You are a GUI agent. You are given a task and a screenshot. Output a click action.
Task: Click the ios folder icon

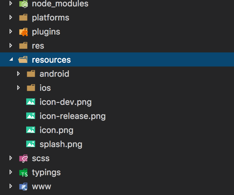[x=31, y=88]
